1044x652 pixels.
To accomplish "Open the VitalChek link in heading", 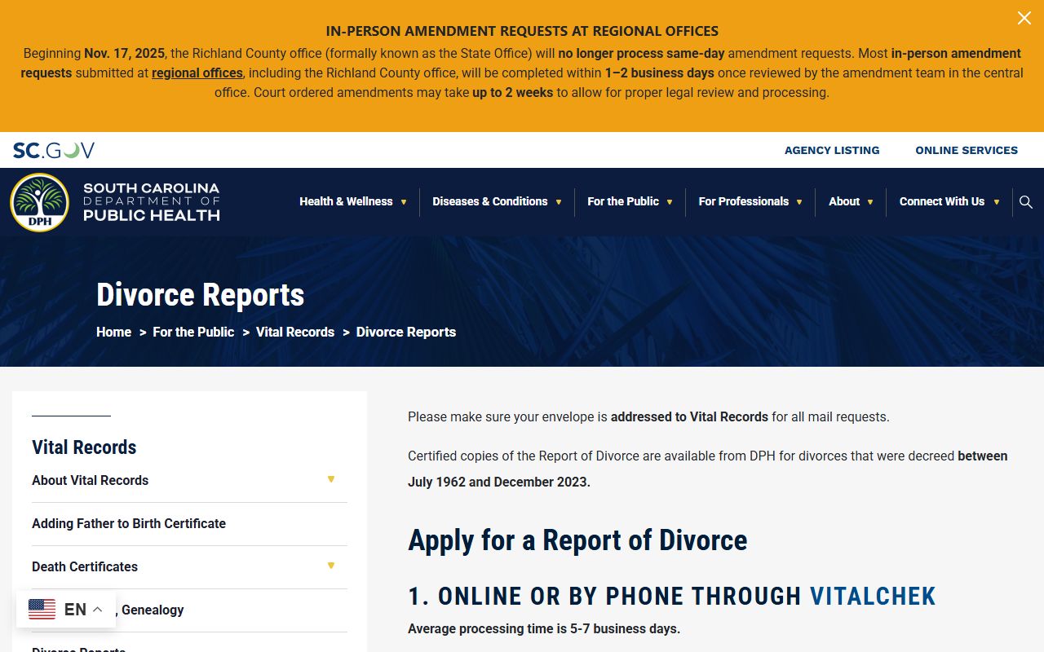I will click(873, 596).
